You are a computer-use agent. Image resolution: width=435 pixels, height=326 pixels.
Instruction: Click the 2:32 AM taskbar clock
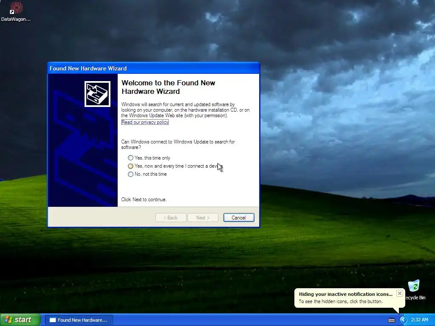pos(419,320)
